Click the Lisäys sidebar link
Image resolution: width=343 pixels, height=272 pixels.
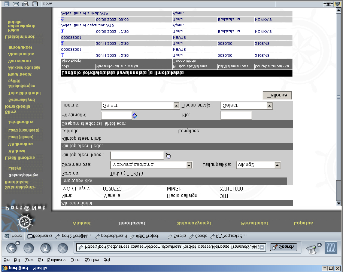coord(15,168)
